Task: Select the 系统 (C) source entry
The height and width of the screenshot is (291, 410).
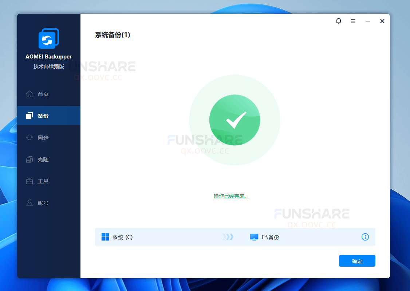Action: (x=123, y=237)
